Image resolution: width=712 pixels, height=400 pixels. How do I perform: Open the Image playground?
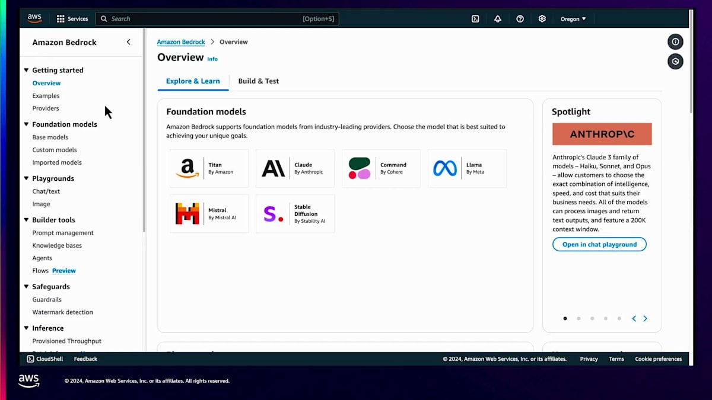41,204
